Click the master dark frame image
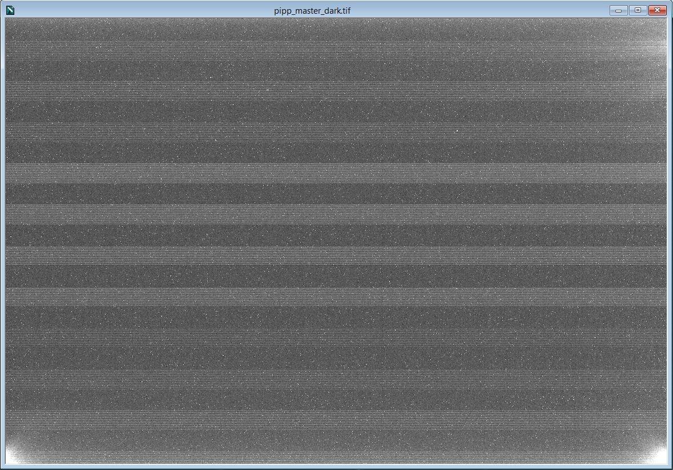This screenshot has height=470, width=673. tap(336, 241)
